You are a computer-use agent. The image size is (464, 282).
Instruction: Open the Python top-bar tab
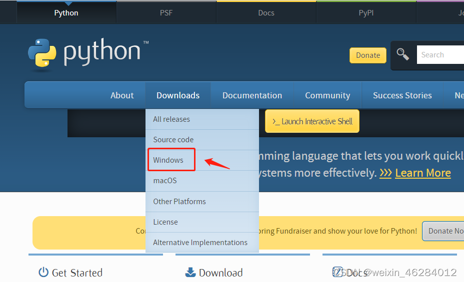pos(66,12)
